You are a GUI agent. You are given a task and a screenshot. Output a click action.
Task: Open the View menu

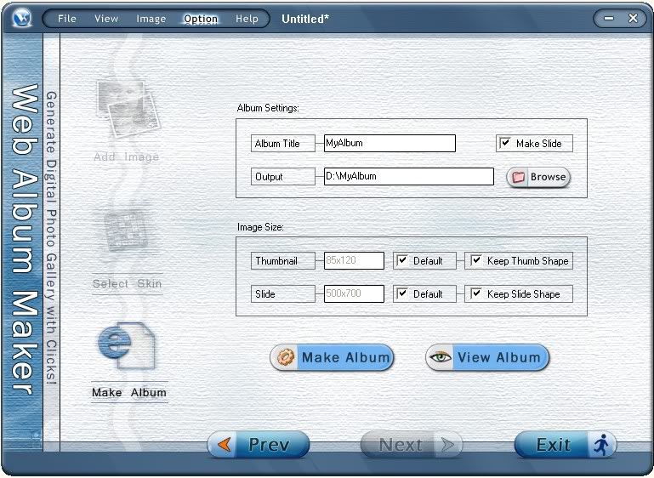pyautogui.click(x=106, y=19)
